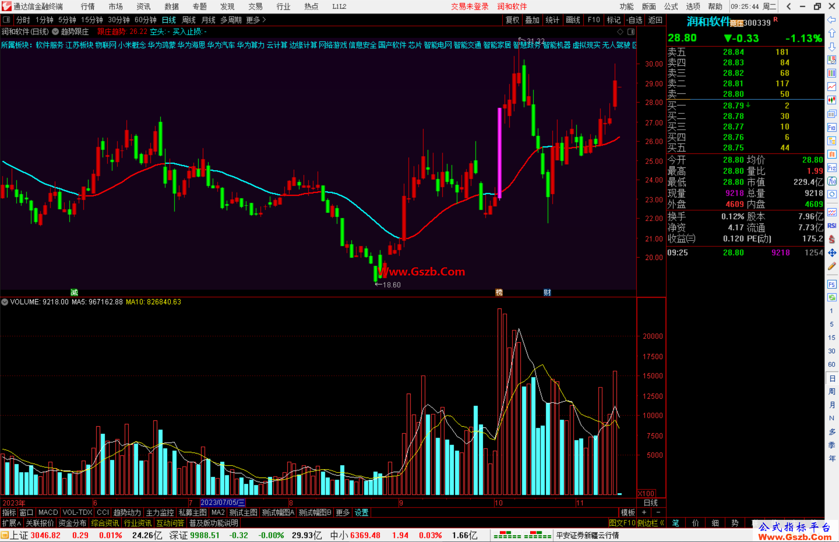Screen dimensions: 839x542
Task: Select the RSI indicator icon
Action: (x=832, y=226)
